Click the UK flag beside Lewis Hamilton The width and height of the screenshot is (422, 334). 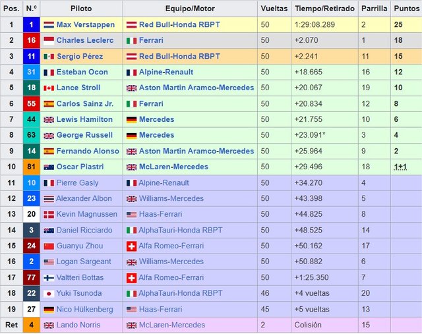pos(49,120)
